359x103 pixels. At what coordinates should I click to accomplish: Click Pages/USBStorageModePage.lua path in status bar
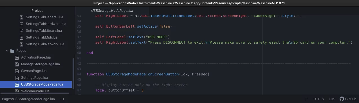28,99
